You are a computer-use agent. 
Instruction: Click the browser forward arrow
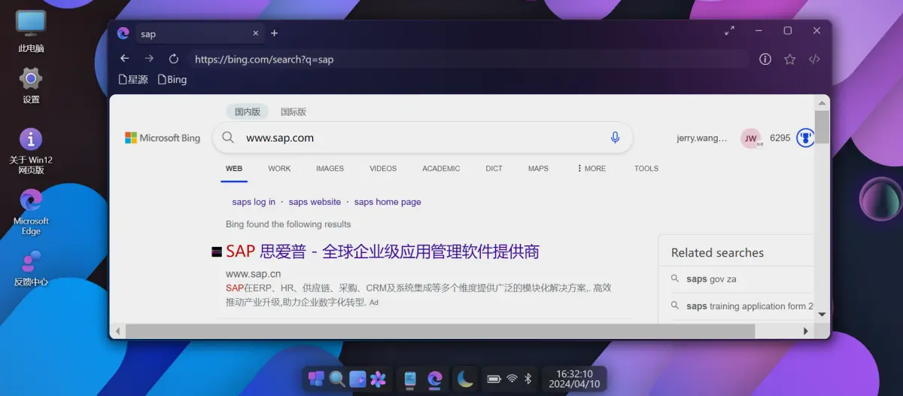coord(149,59)
